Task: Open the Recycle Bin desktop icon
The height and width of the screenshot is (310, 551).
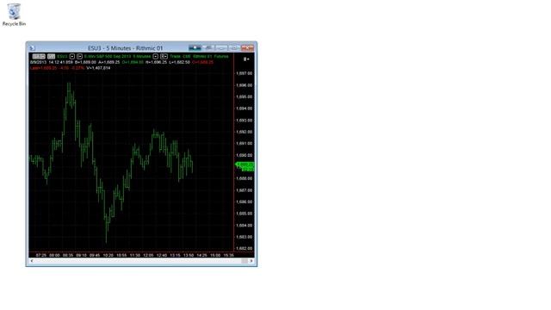Action: coord(14,15)
